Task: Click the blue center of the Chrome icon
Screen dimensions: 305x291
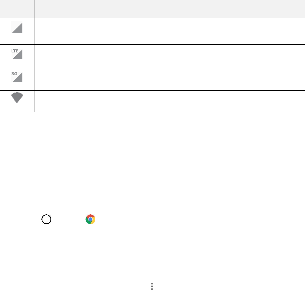Action: pos(90,219)
